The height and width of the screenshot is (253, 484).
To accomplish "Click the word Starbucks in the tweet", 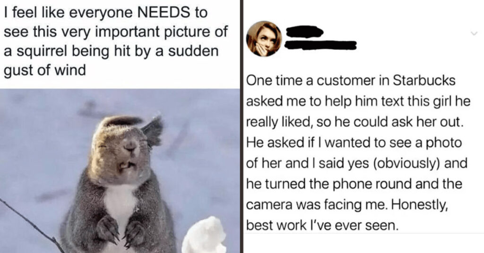I will 424,80.
